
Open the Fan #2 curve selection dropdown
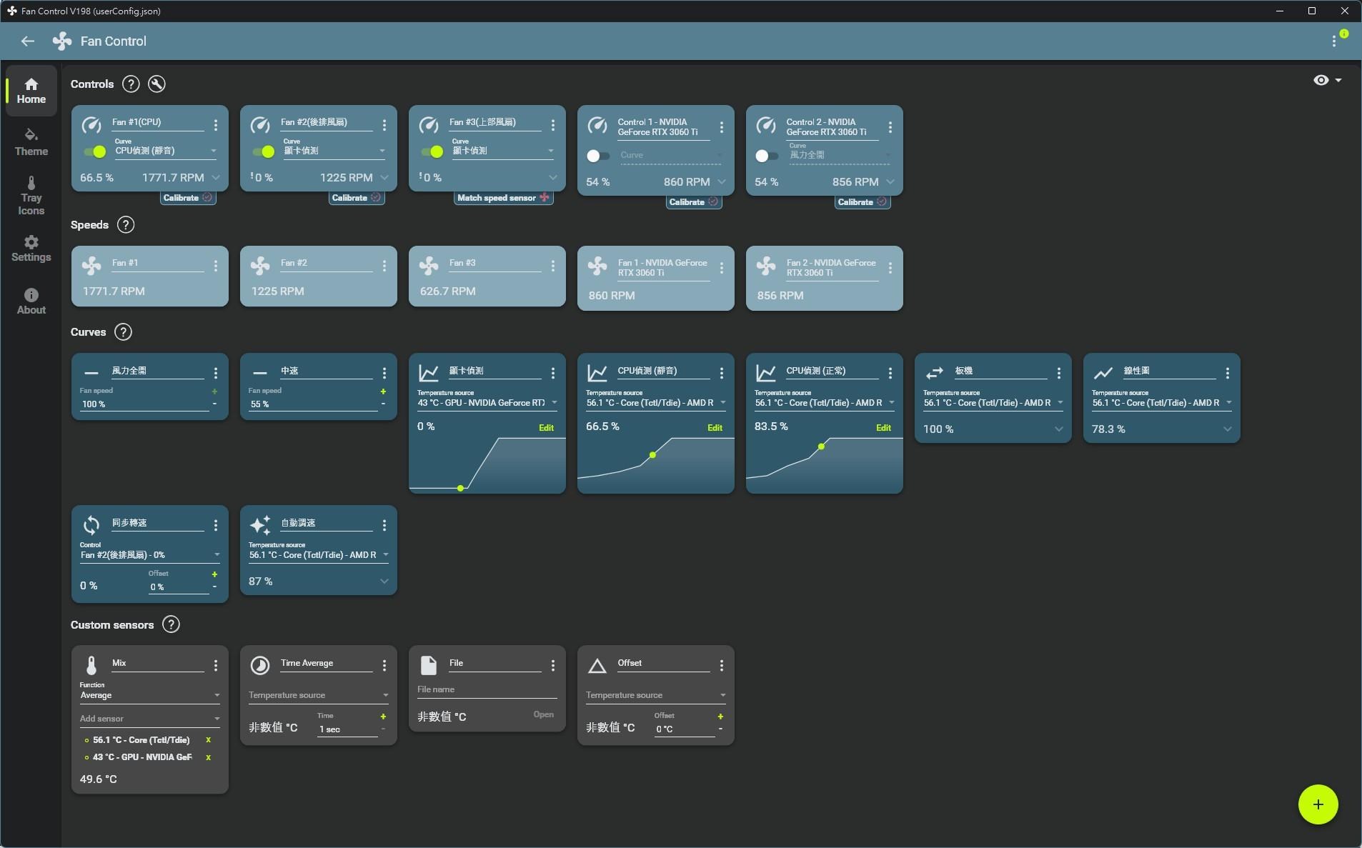point(333,151)
